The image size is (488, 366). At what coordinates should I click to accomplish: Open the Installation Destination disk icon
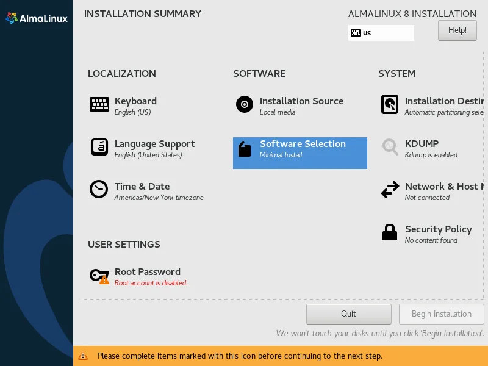(390, 104)
